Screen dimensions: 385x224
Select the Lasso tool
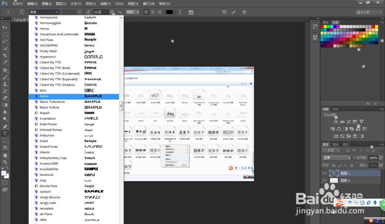click(x=5, y=42)
